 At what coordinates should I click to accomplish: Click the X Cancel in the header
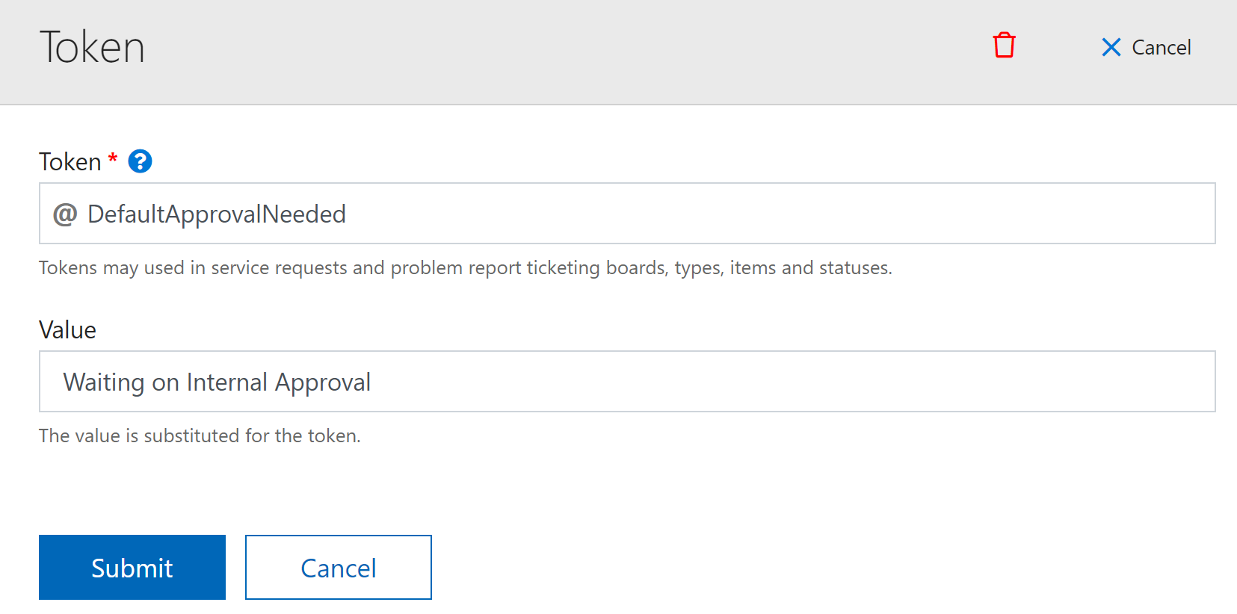(x=1146, y=47)
